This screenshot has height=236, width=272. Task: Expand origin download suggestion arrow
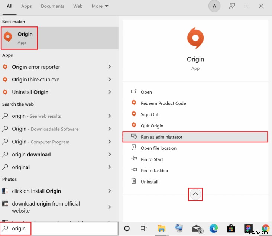[110, 155]
